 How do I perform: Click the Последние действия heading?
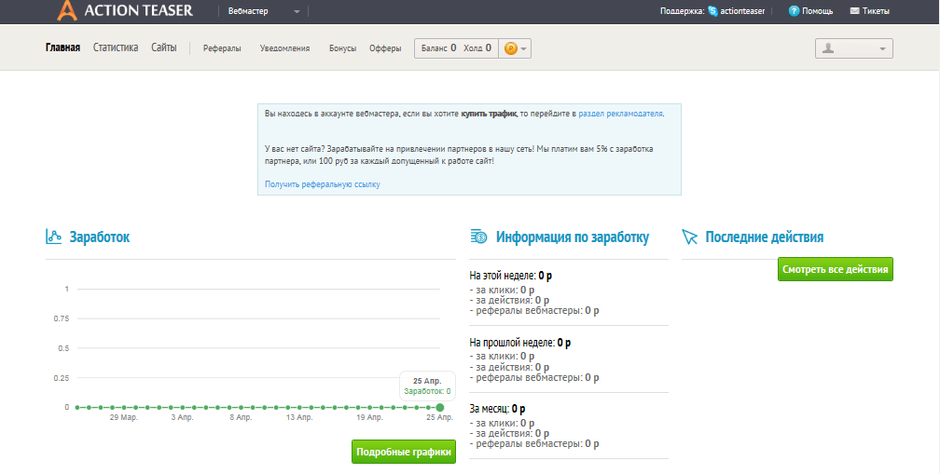coord(765,237)
